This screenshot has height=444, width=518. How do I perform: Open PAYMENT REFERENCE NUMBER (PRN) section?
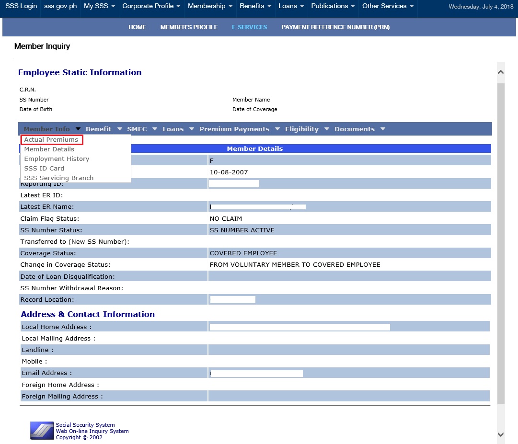point(336,27)
